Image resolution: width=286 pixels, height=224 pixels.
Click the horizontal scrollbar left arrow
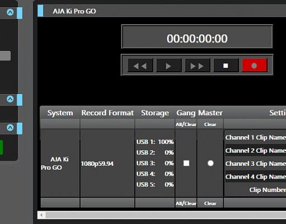pyautogui.click(x=41, y=215)
